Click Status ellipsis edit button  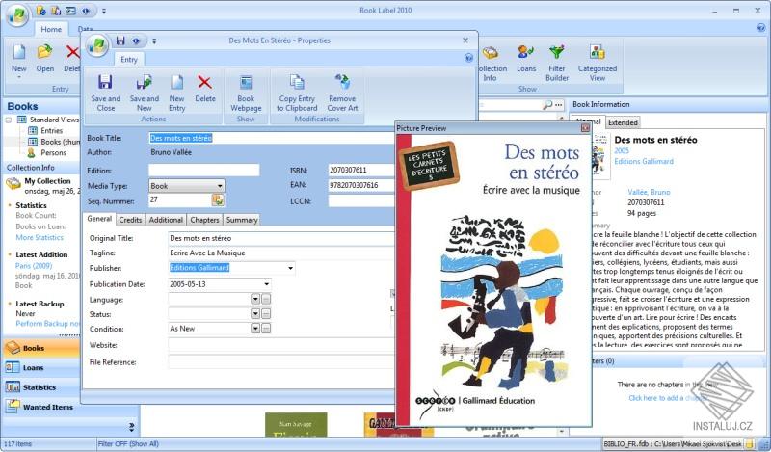click(266, 314)
